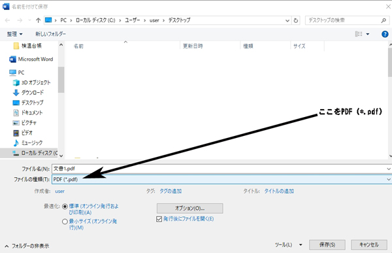Open the ダウンロード folder
The width and height of the screenshot is (392, 253).
28,93
